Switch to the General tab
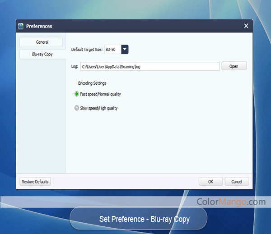The height and width of the screenshot is (234, 271). (x=41, y=42)
